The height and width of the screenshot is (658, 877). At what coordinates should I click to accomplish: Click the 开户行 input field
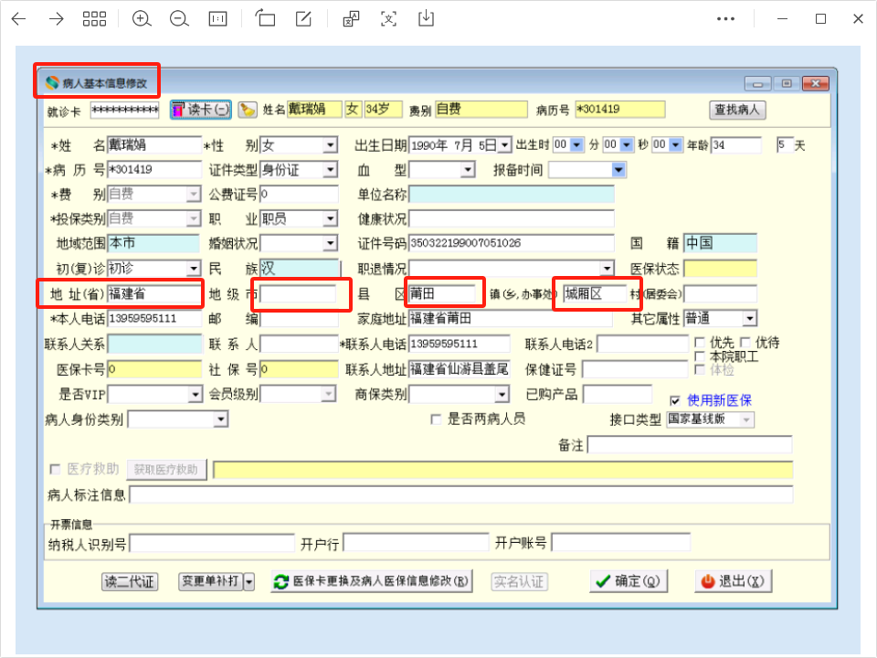pyautogui.click(x=417, y=543)
